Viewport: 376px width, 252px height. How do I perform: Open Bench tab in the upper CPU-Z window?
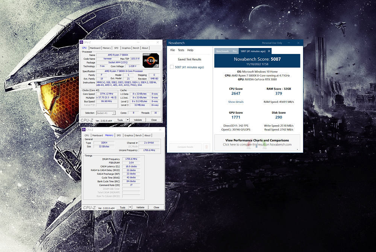point(136,48)
